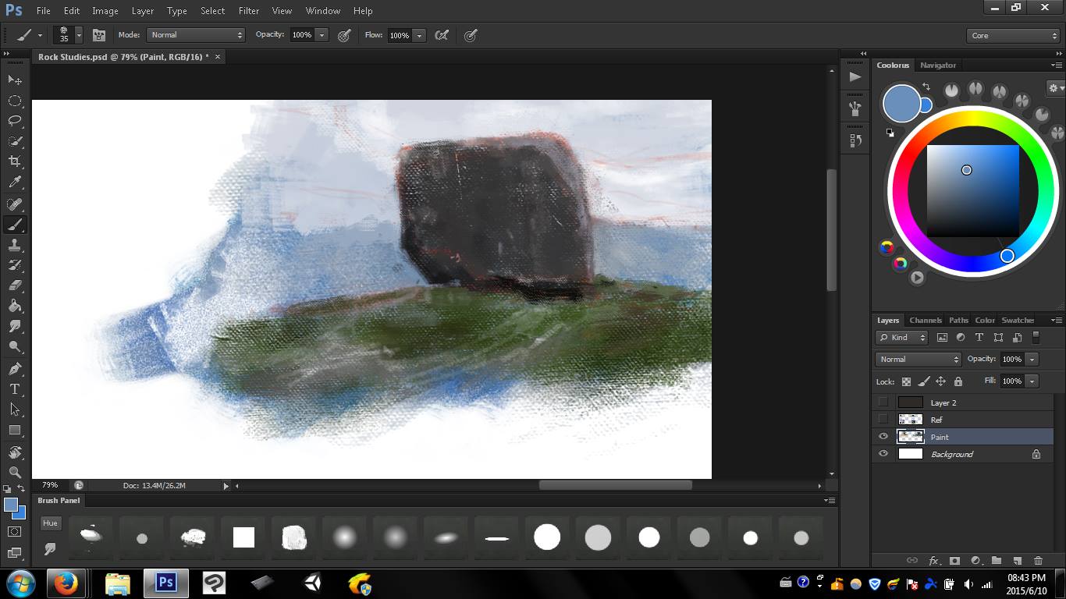
Task: Open Firefox from the taskbar
Action: click(x=66, y=583)
